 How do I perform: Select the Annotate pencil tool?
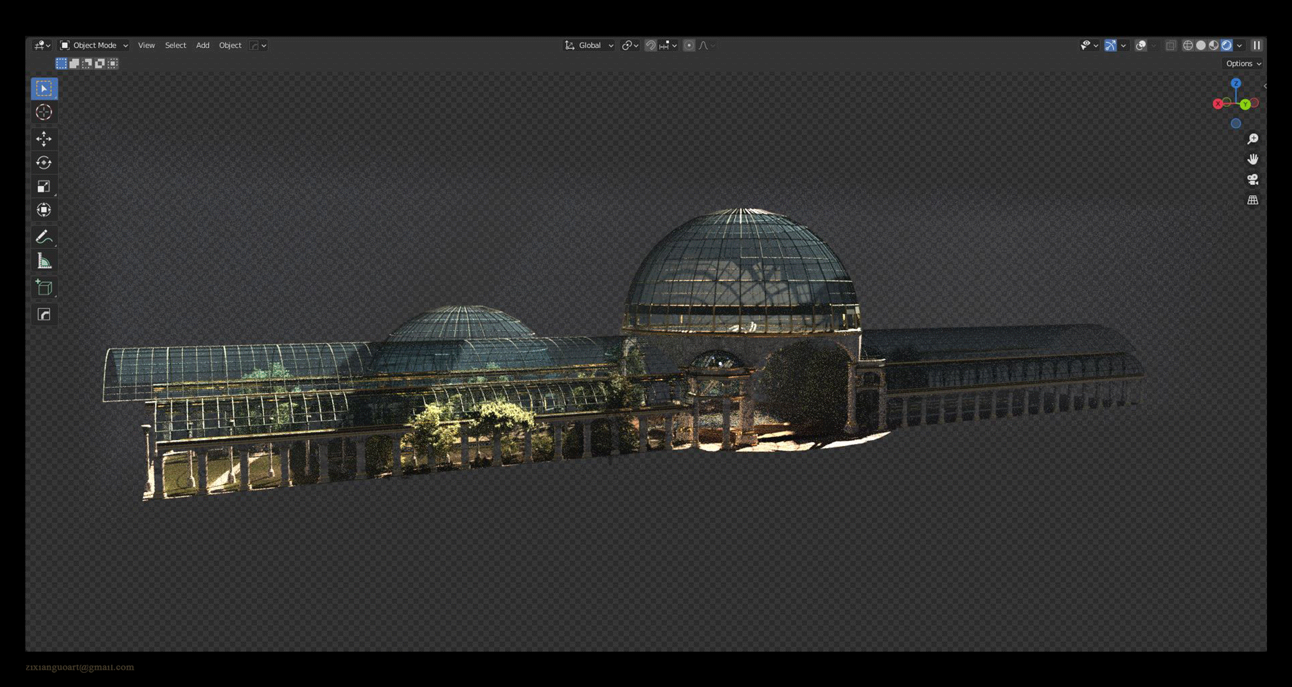[44, 237]
